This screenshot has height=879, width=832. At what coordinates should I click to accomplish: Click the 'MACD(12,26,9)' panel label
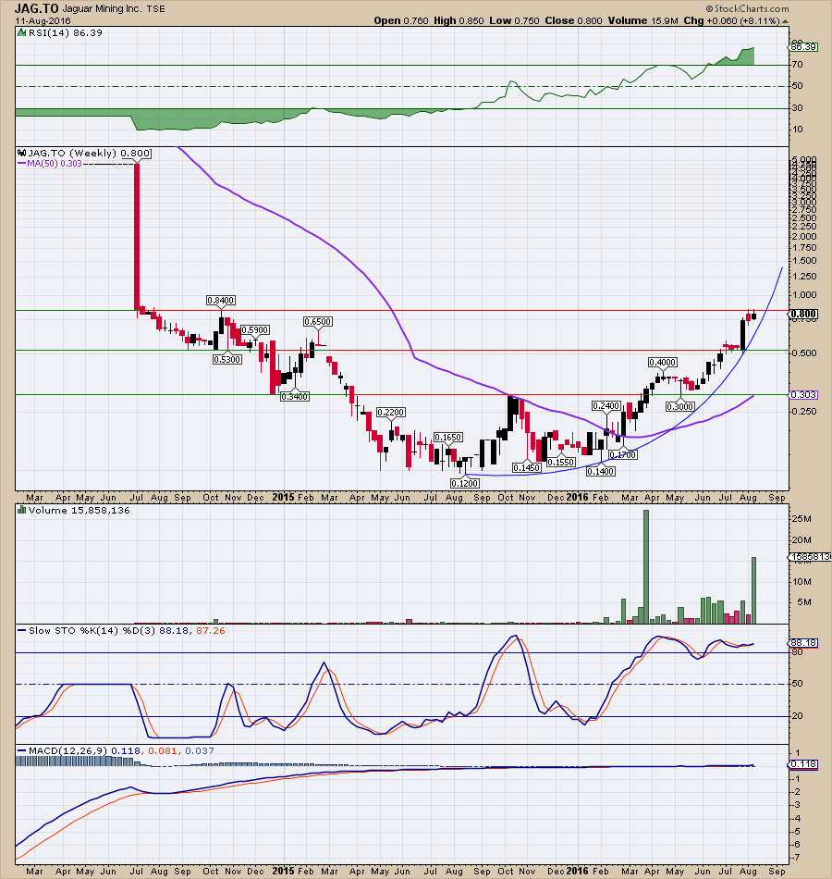[67, 750]
